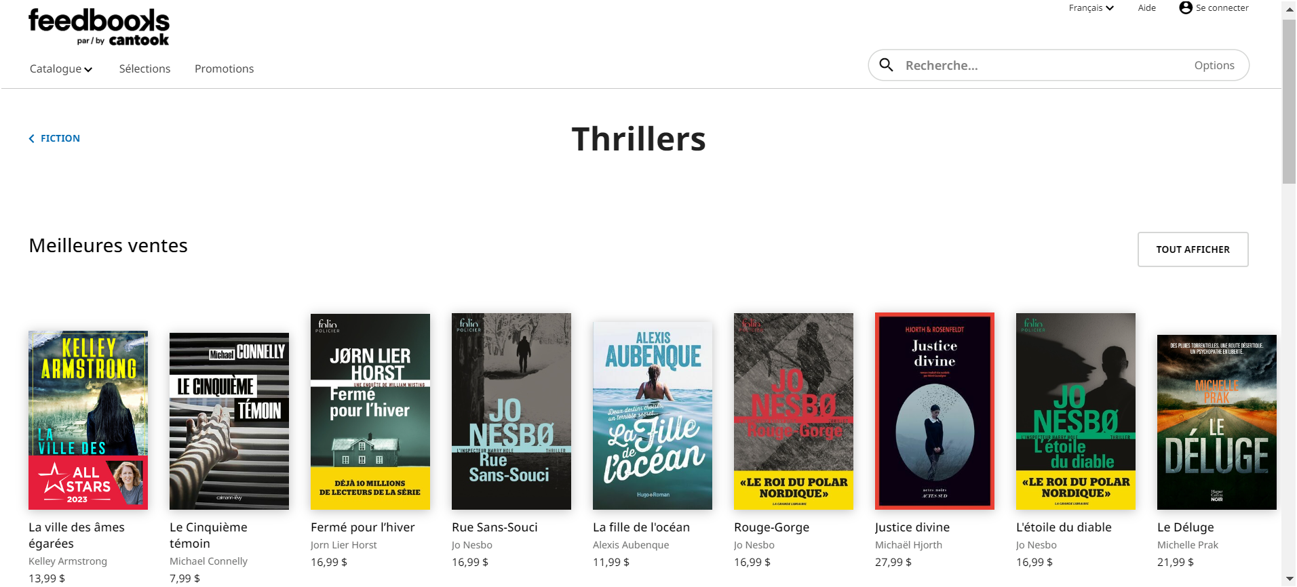
Task: Click the vertical scrollbar thumb
Action: coord(1289,102)
